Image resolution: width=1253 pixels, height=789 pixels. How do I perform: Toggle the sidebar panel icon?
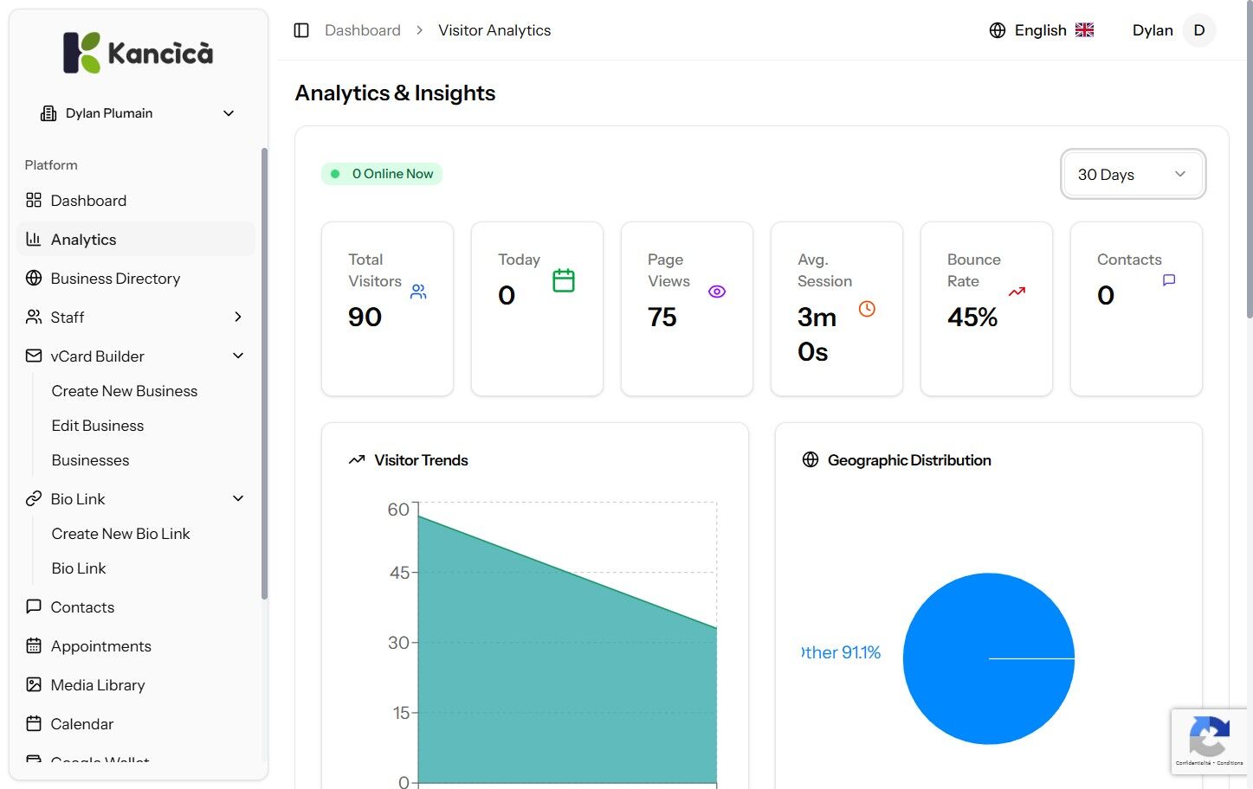[x=301, y=30]
